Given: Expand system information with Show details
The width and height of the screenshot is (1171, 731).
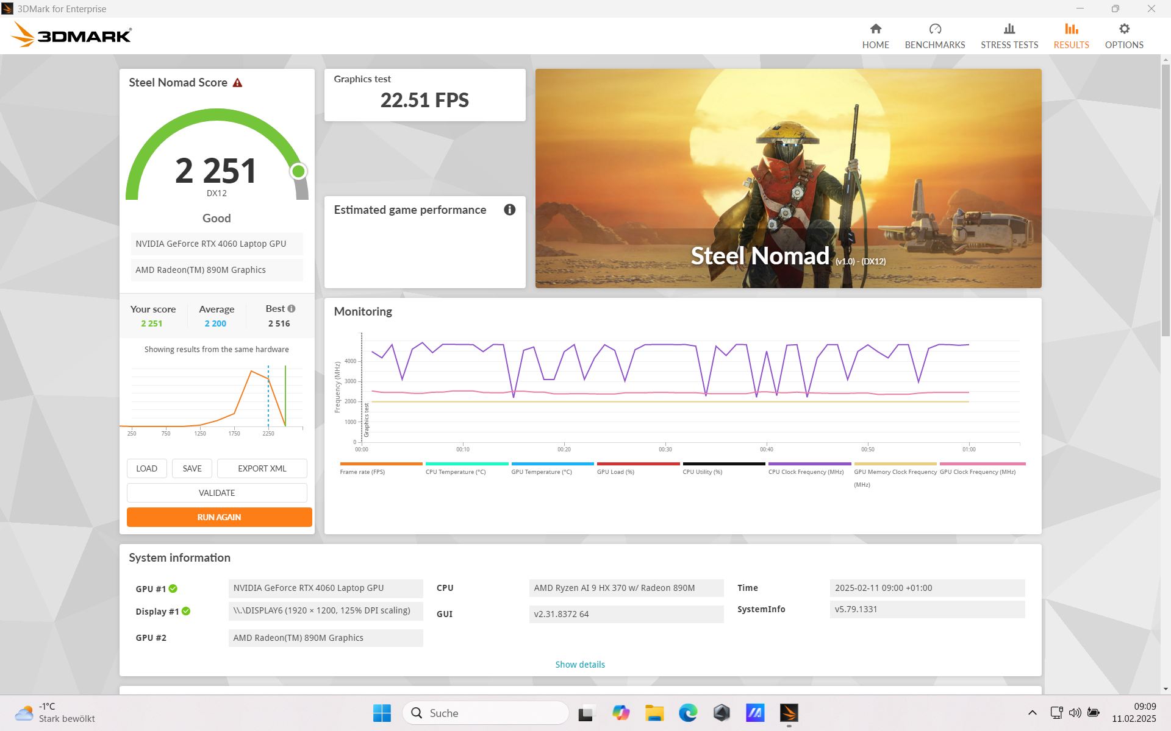Looking at the screenshot, I should 579,665.
